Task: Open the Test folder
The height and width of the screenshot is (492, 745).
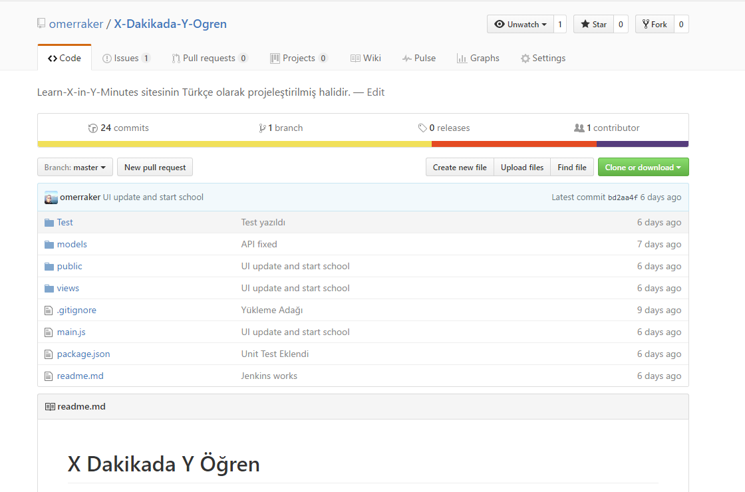Action: tap(65, 222)
